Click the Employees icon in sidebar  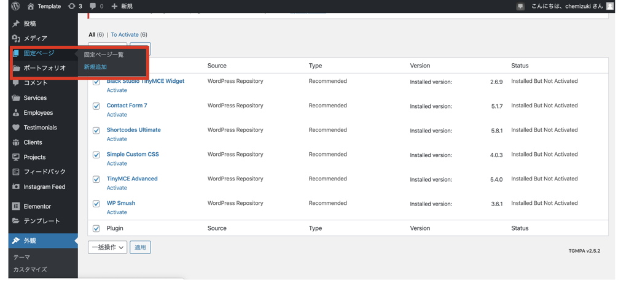16,113
